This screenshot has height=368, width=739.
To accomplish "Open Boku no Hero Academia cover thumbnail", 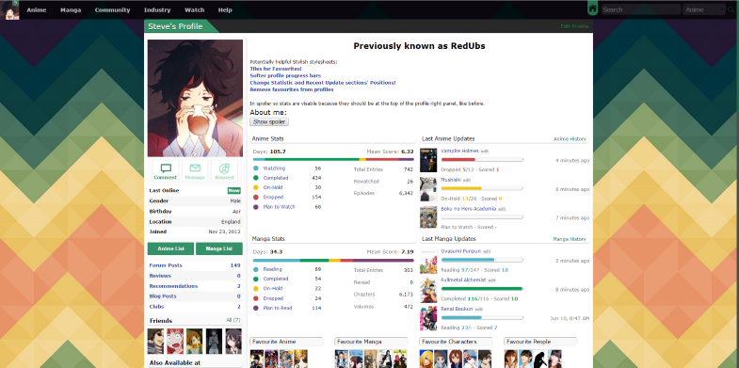I will (428, 217).
